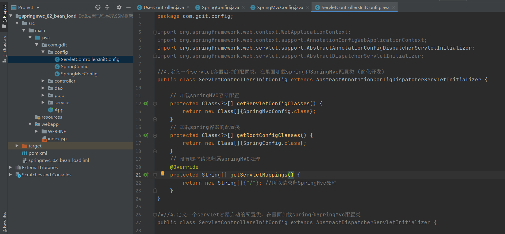Image resolution: width=505 pixels, height=234 pixels.
Task: Click the locate/scroll-from-source target icon
Action: (x=98, y=7)
